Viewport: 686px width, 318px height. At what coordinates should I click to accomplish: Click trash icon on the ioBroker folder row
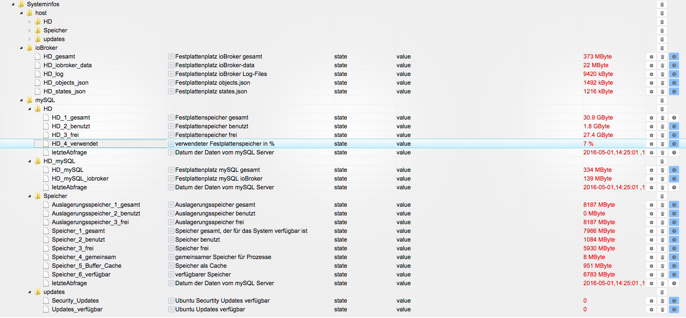[x=662, y=48]
